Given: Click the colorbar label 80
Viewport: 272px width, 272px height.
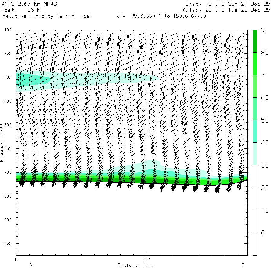Looking at the screenshot, I should [265, 53].
